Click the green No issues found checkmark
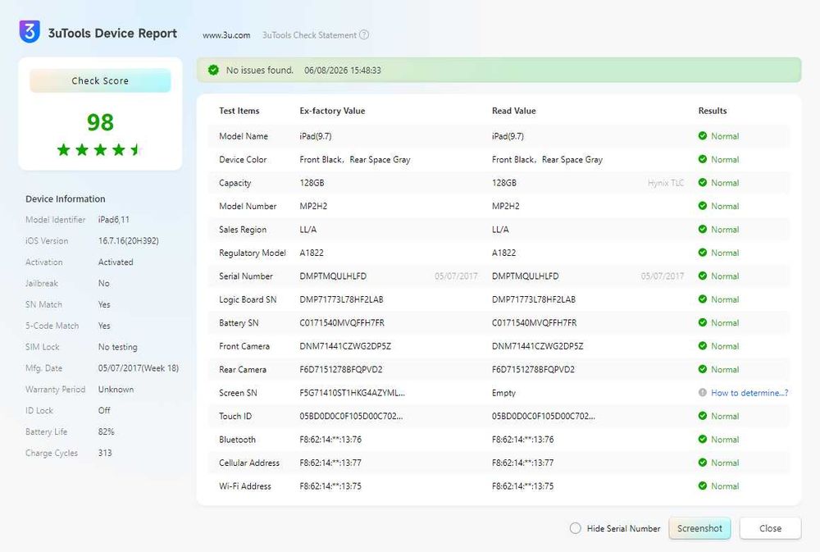Image resolution: width=820 pixels, height=552 pixels. [x=213, y=70]
